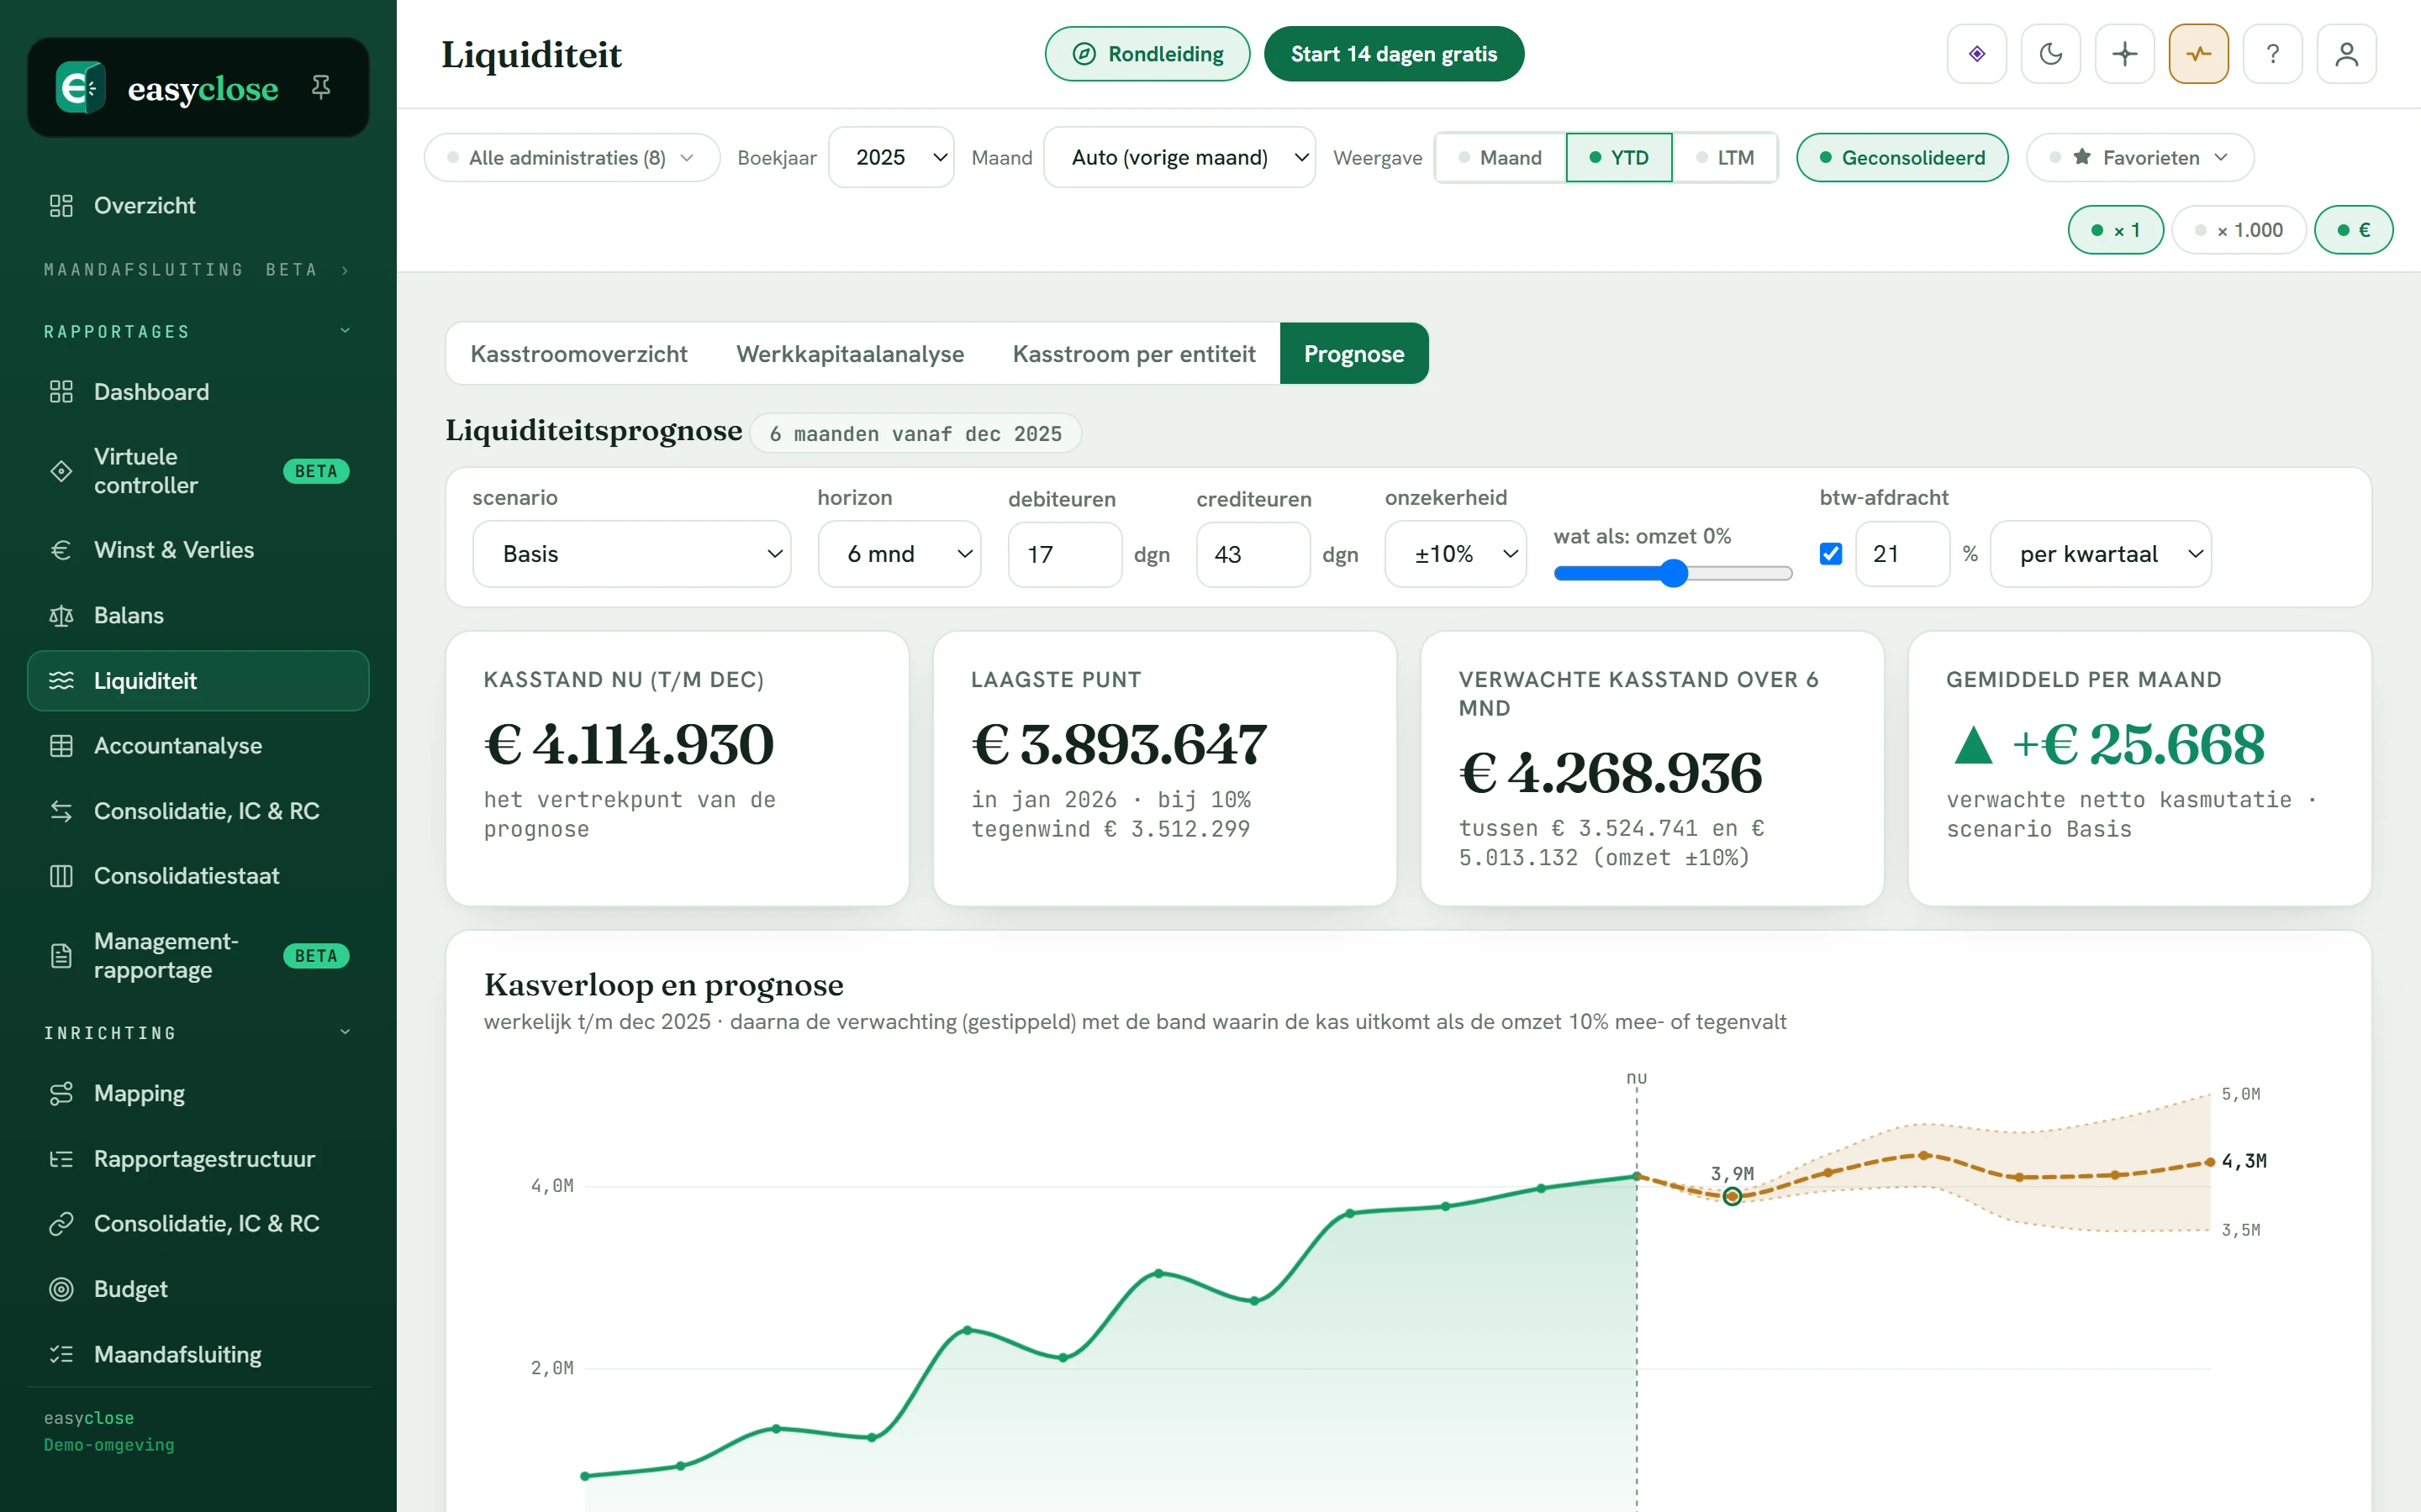Viewport: 2421px width, 1512px height.
Task: Click the Mapping route icon
Action: [61, 1094]
